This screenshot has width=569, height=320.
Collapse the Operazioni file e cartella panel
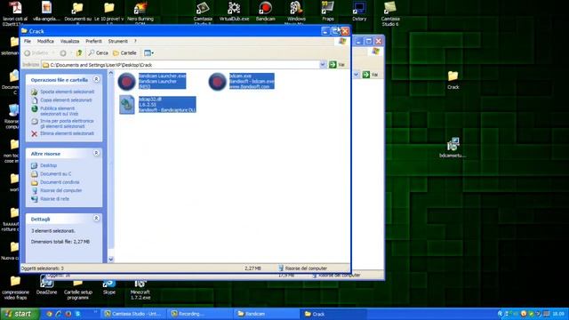coord(96,79)
